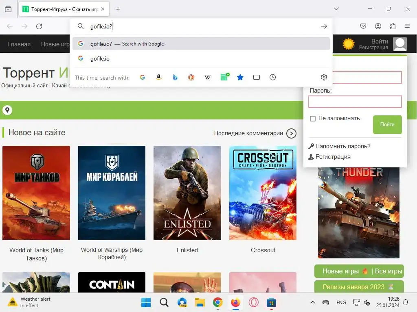The height and width of the screenshot is (312, 417).
Task: Select the Торрент-Игруха browser tab
Action: pos(64,9)
